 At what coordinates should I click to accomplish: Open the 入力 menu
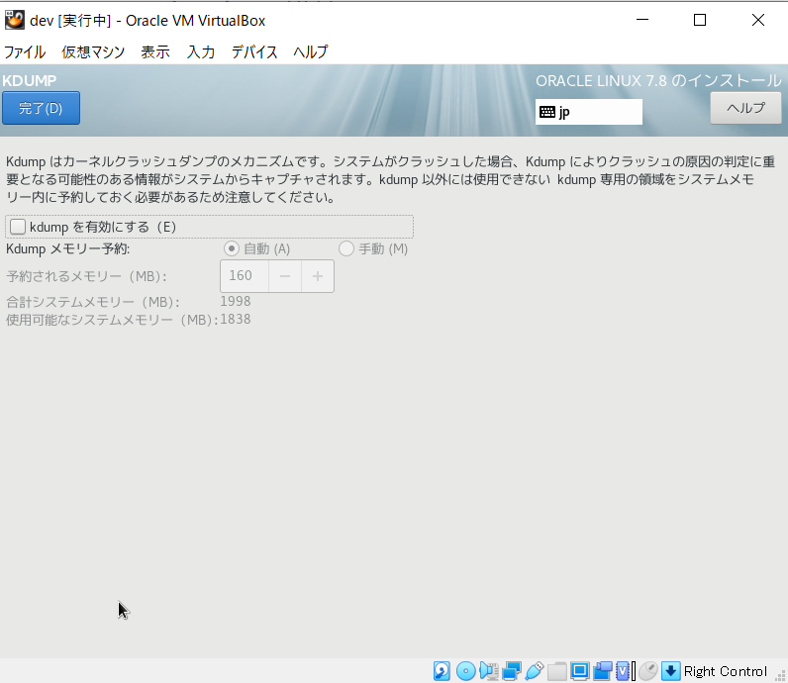click(201, 51)
